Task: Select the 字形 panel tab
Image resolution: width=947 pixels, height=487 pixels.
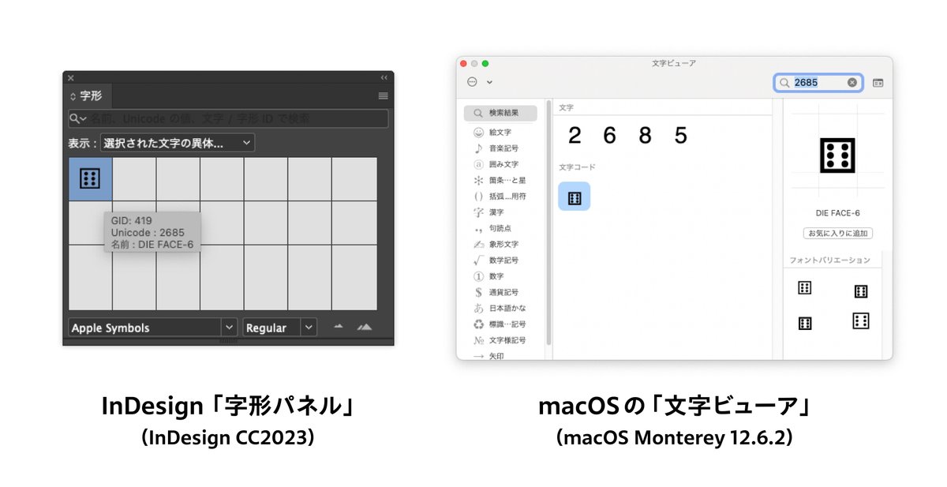Action: click(87, 96)
